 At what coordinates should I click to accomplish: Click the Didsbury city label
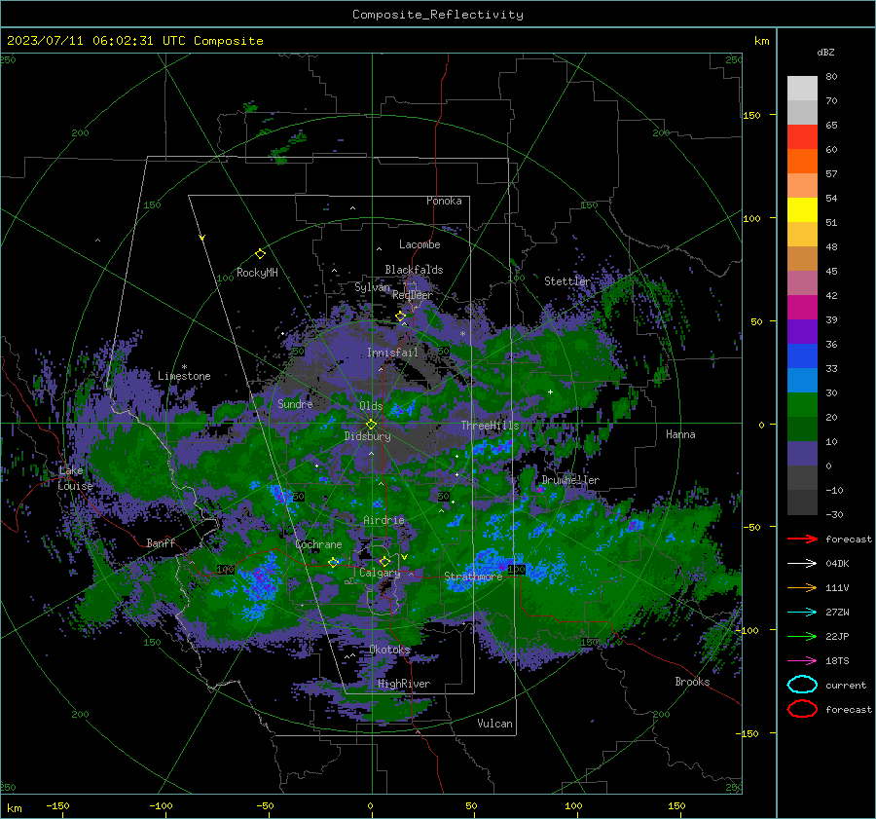pyautogui.click(x=367, y=436)
